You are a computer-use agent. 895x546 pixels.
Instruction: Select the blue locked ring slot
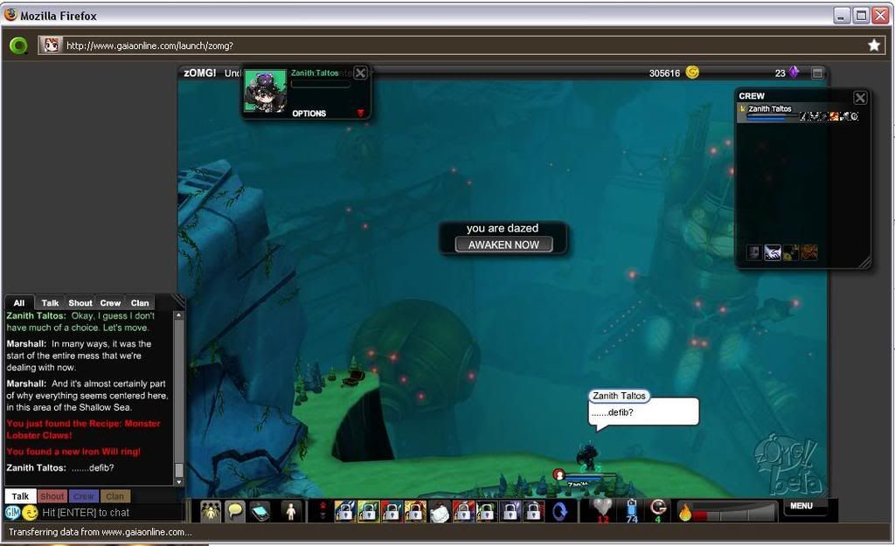point(344,511)
